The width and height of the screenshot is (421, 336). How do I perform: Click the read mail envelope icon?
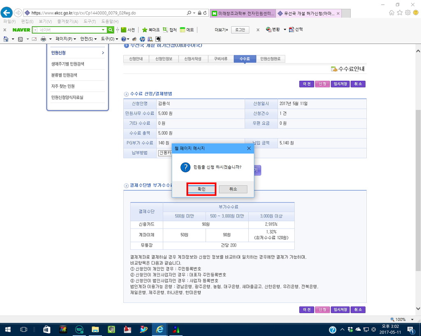point(34,39)
